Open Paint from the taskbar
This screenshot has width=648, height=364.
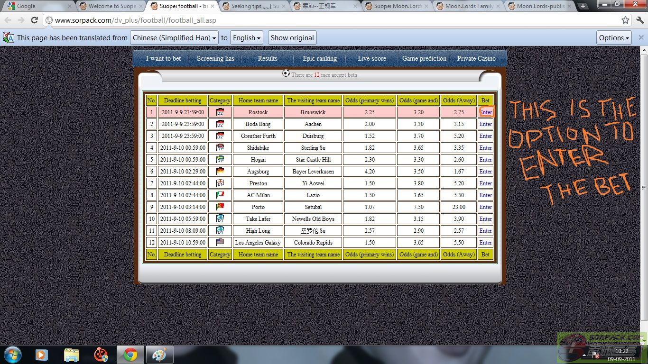point(159,355)
